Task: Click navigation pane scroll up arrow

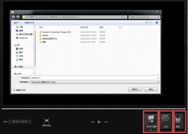Action: [x=35, y=27]
